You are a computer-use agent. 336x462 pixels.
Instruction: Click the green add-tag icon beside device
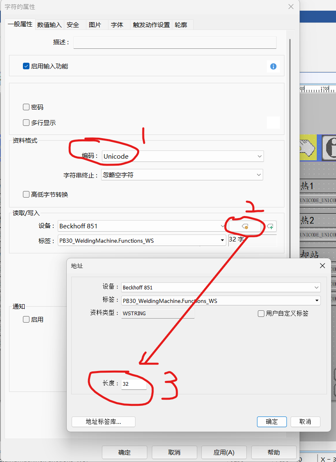pyautogui.click(x=271, y=226)
